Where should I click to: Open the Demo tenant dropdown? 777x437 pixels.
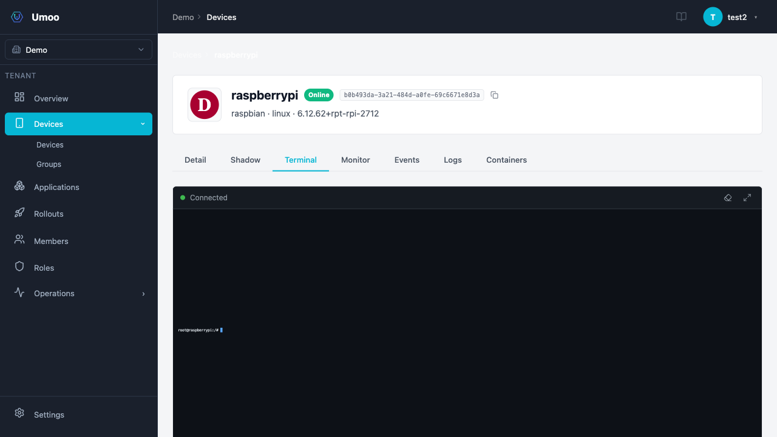[x=78, y=50]
